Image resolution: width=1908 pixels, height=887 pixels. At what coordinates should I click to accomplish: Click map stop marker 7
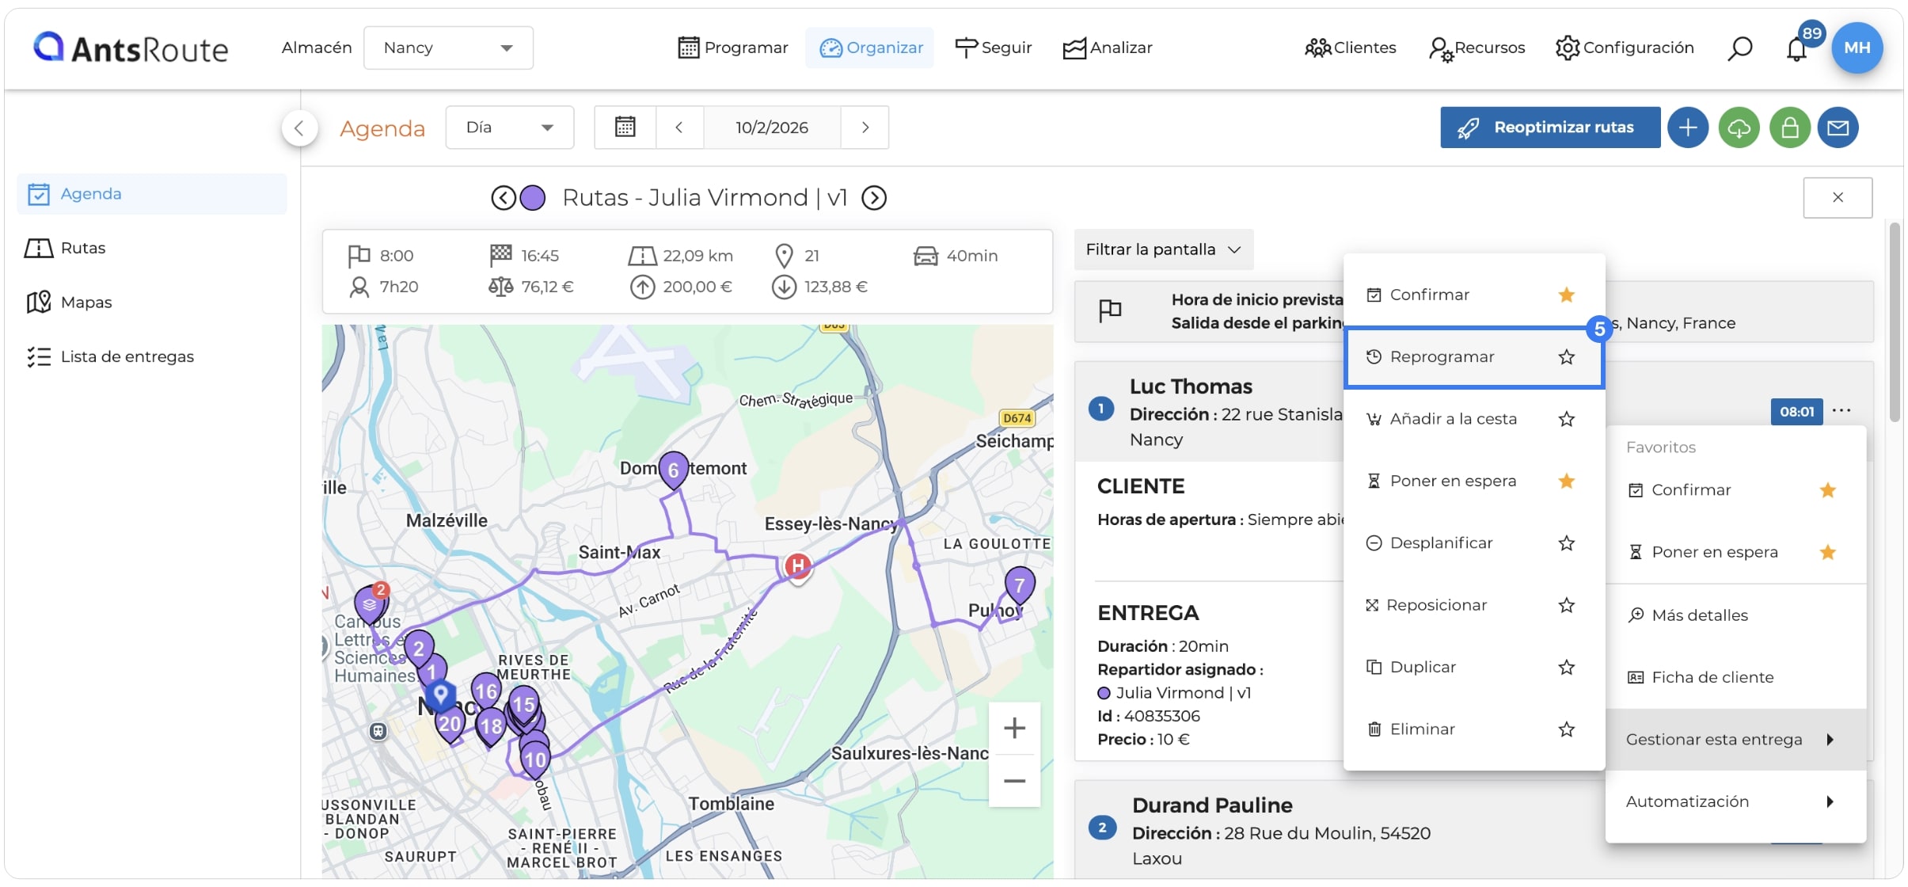pyautogui.click(x=1020, y=587)
